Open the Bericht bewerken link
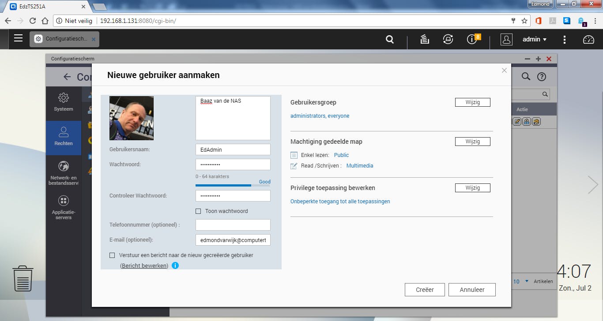 point(144,265)
